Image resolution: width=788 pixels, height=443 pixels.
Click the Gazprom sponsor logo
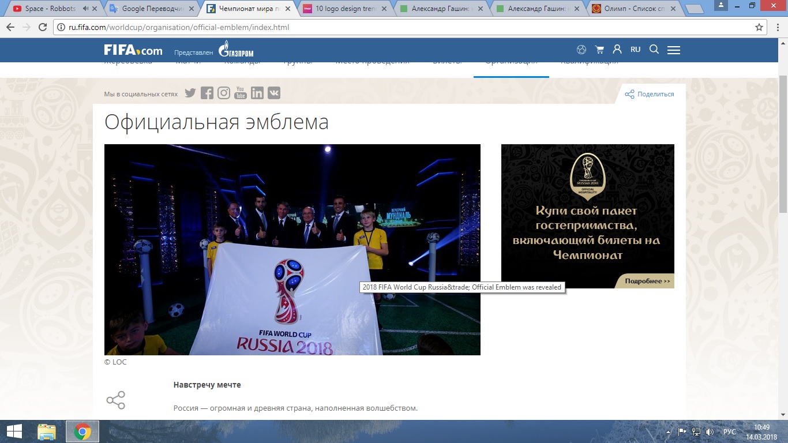(x=236, y=49)
